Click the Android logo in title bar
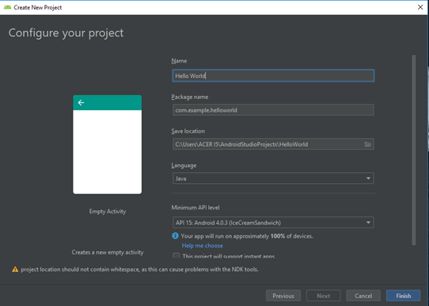 [7, 7]
